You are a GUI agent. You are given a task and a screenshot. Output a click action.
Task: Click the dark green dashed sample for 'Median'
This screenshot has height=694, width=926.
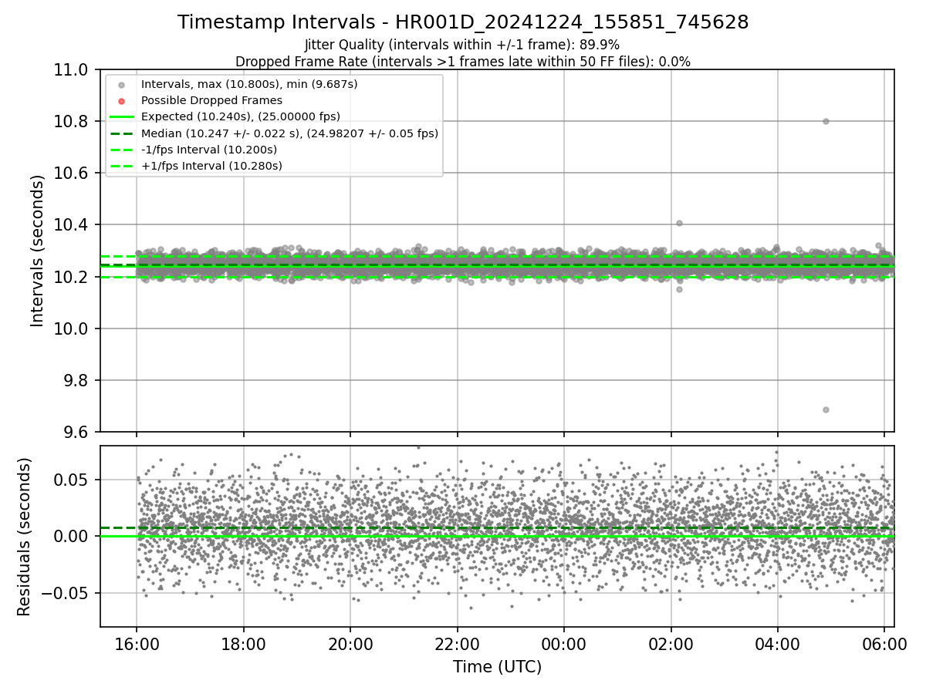tap(121, 133)
